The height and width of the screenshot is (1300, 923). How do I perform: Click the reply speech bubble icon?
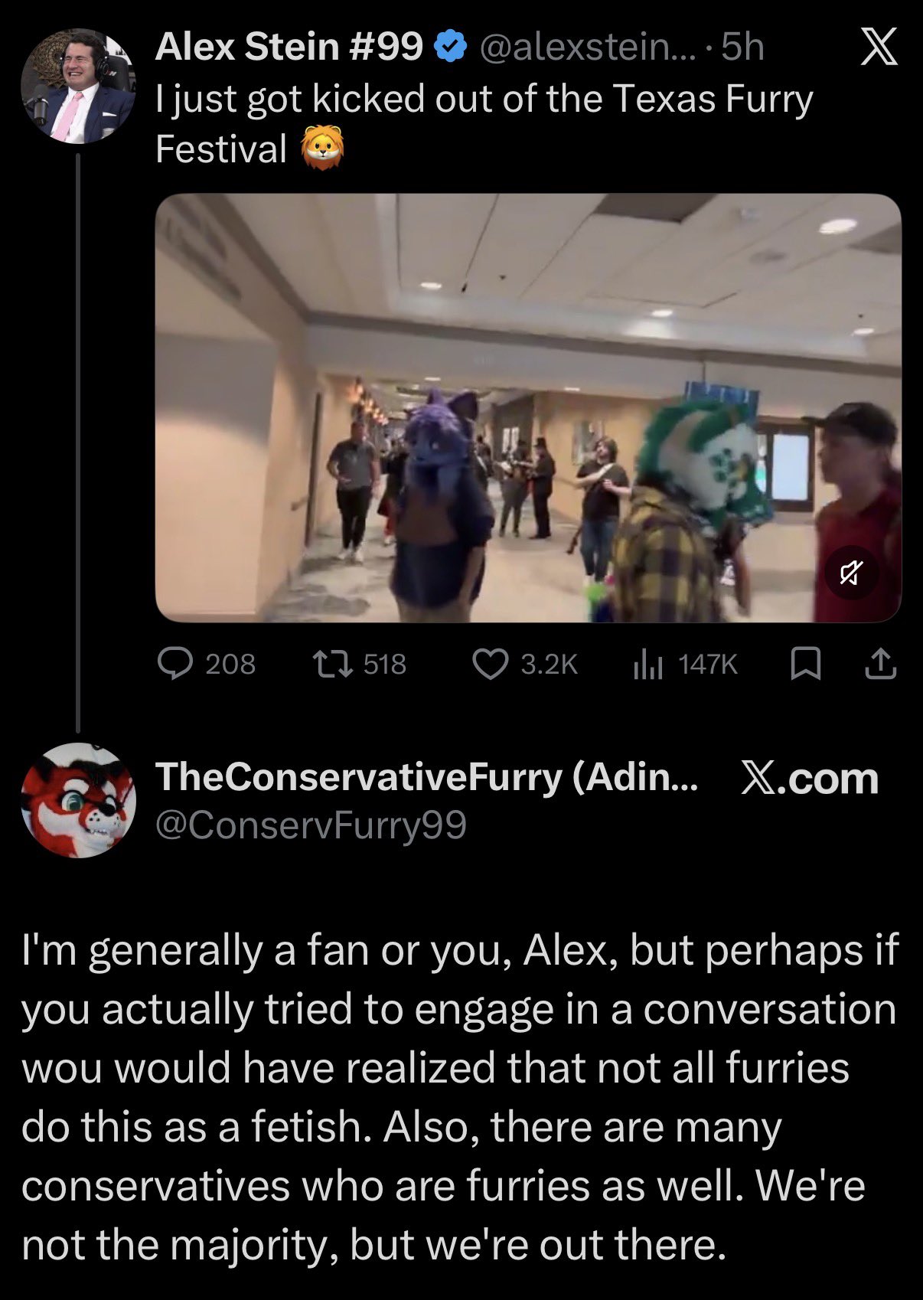click(x=175, y=664)
